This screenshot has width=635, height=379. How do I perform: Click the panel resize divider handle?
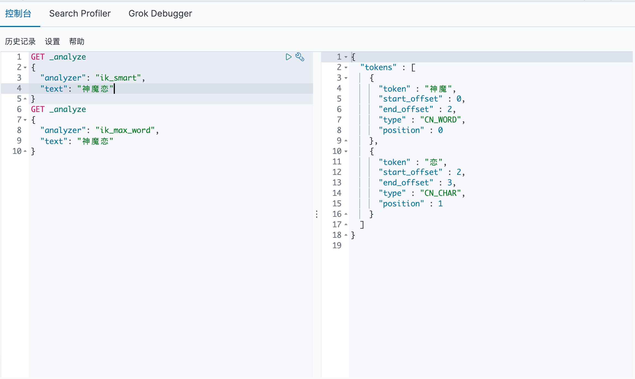(x=317, y=214)
